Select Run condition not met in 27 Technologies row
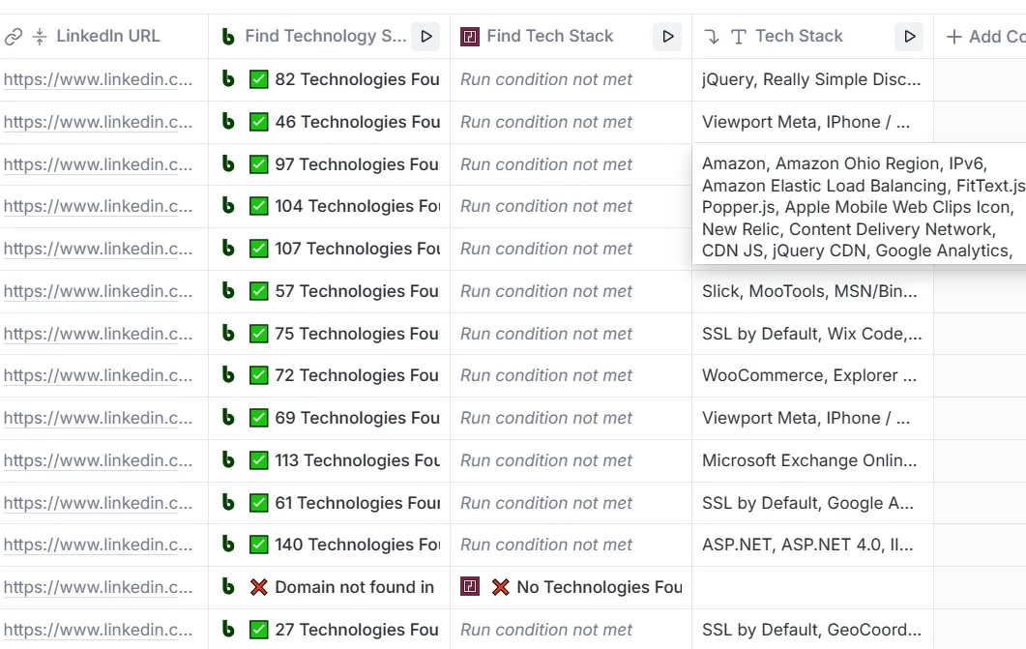1026x649 pixels. [571, 630]
